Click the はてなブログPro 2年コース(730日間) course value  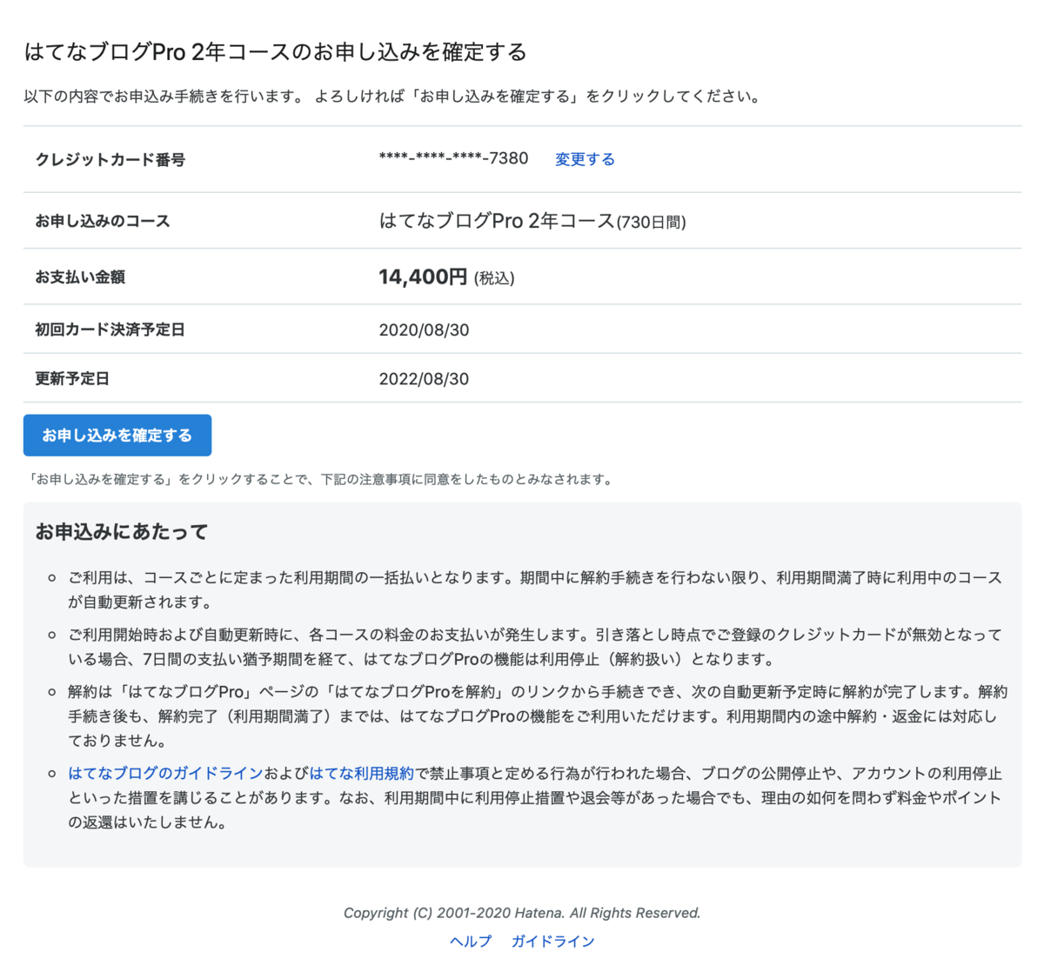pyautogui.click(x=532, y=221)
